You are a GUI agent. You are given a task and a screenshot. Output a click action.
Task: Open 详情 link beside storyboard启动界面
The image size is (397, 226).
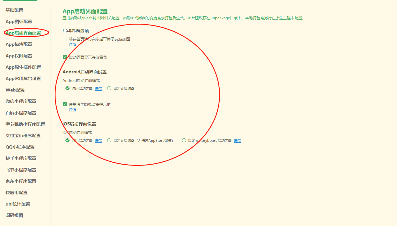coord(237,141)
